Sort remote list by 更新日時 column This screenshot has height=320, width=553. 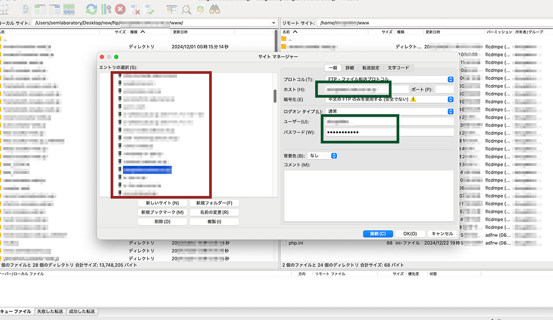(x=433, y=31)
